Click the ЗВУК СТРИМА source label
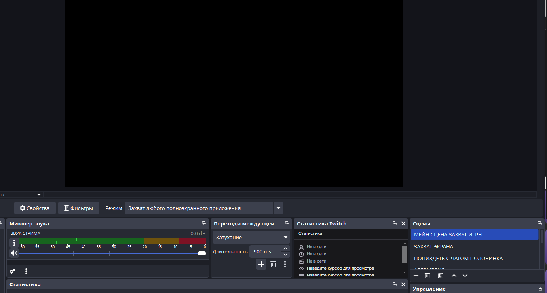Viewport: 547px width, 293px height. (25, 233)
